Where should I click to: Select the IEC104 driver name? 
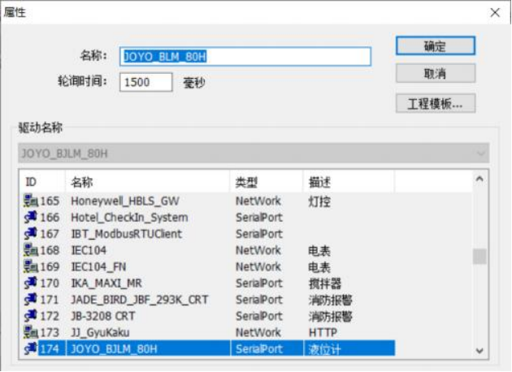(x=89, y=250)
